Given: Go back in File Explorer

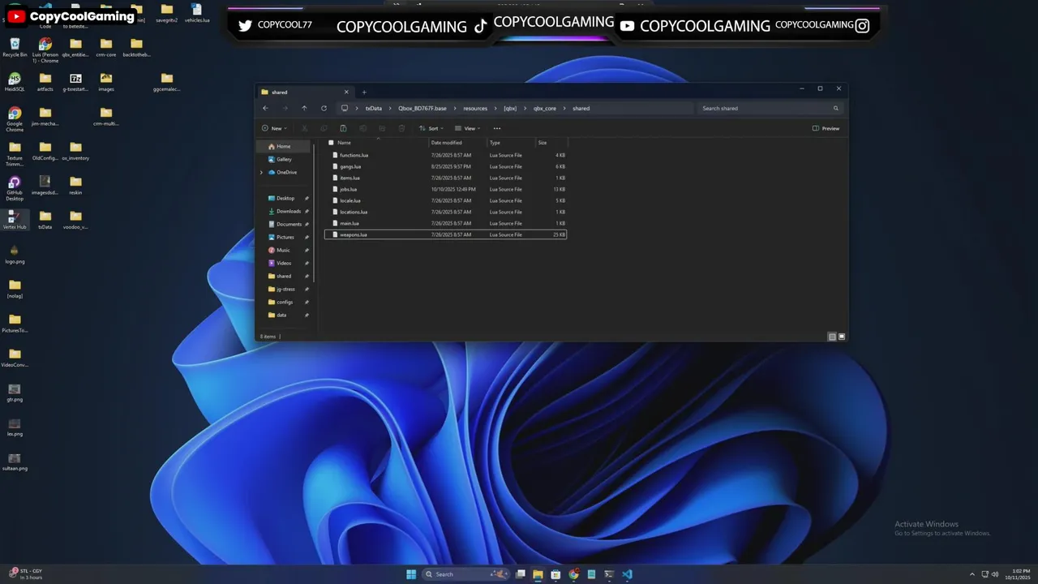Looking at the screenshot, I should (265, 108).
